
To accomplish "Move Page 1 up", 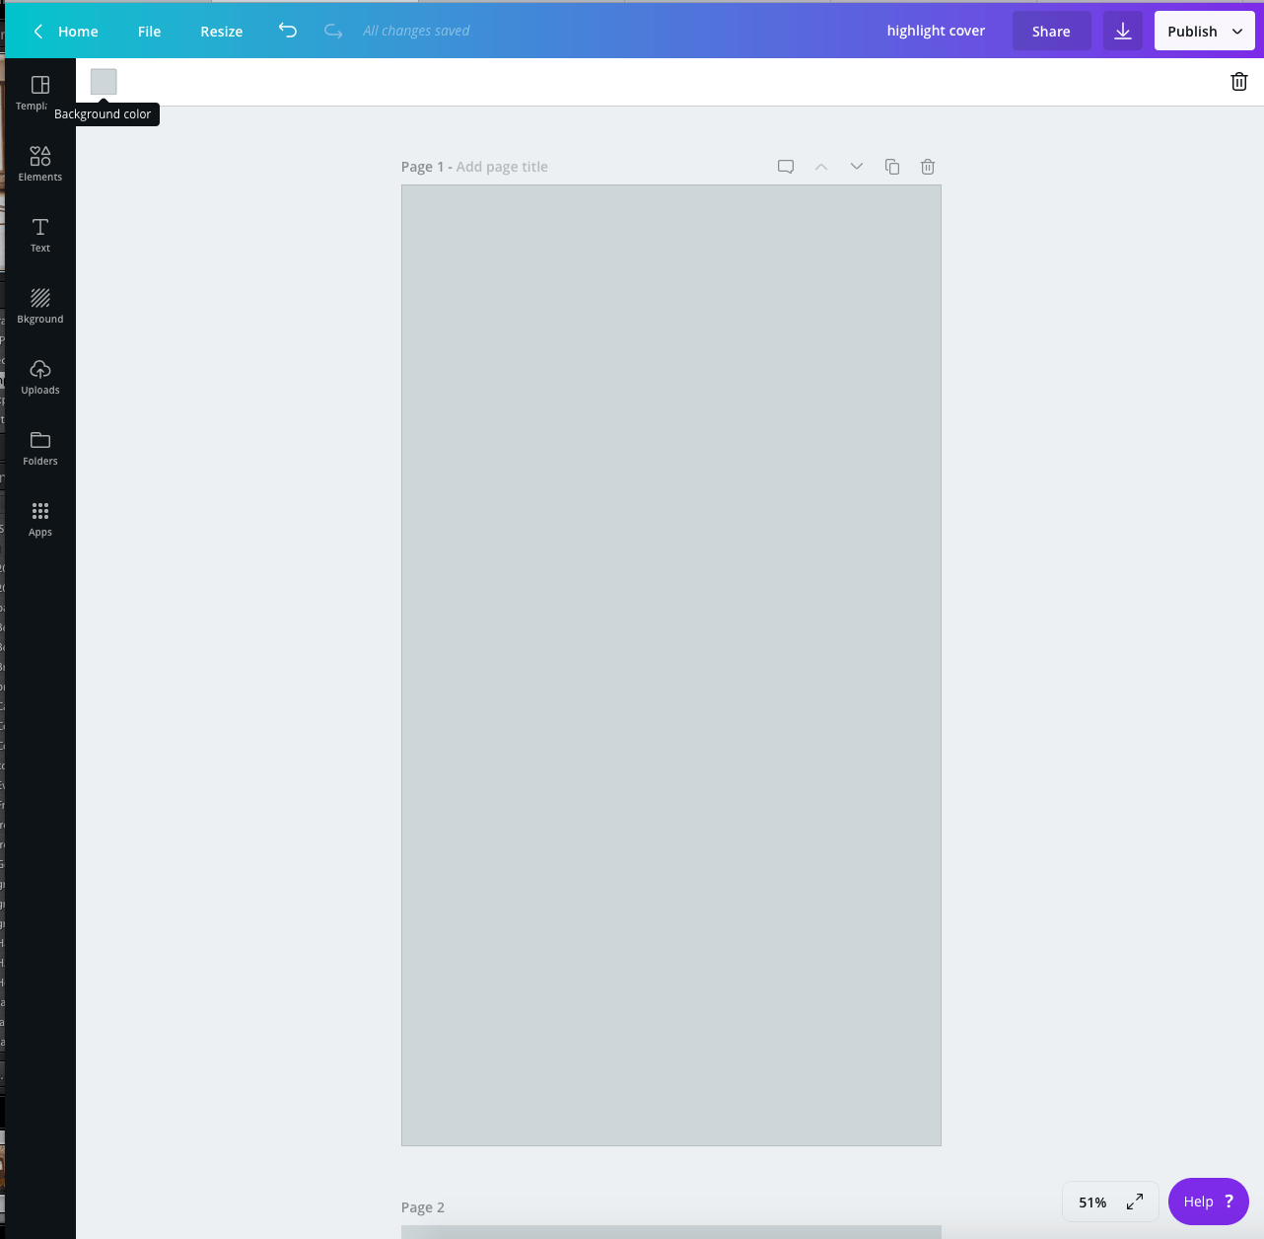I will point(821,167).
